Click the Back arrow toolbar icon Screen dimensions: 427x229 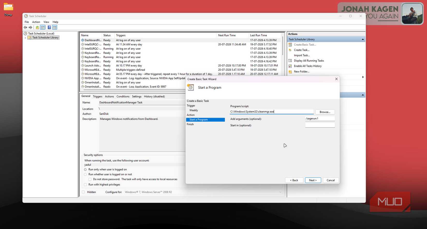tap(25, 27)
